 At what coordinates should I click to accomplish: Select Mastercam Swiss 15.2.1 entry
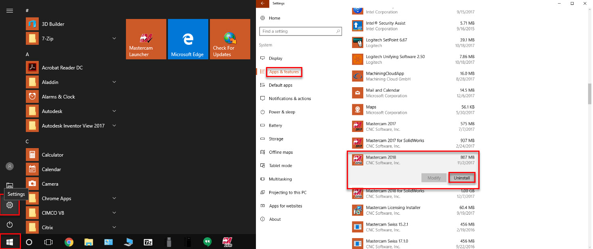tap(413, 227)
